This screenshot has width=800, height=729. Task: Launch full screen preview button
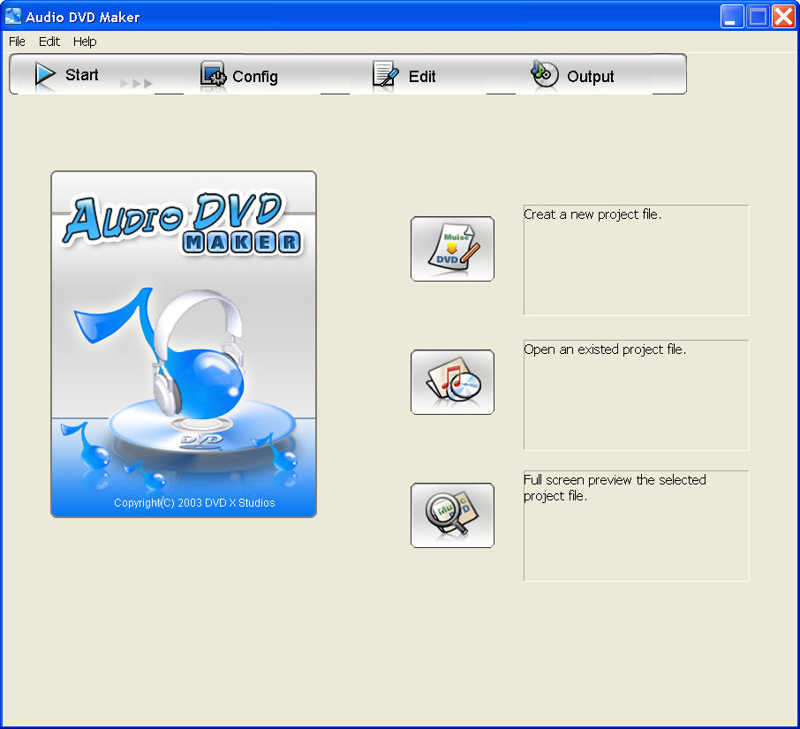tap(453, 515)
